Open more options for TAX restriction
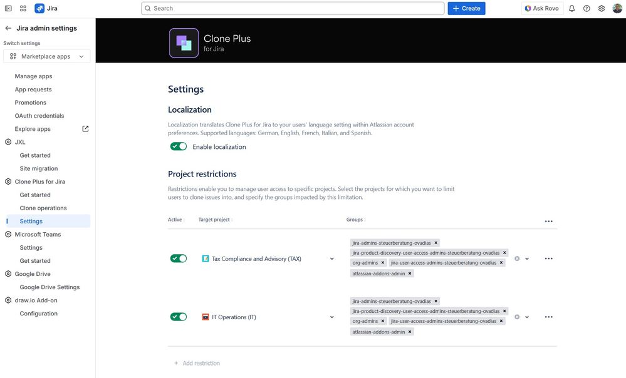The height and width of the screenshot is (378, 626). click(x=548, y=258)
